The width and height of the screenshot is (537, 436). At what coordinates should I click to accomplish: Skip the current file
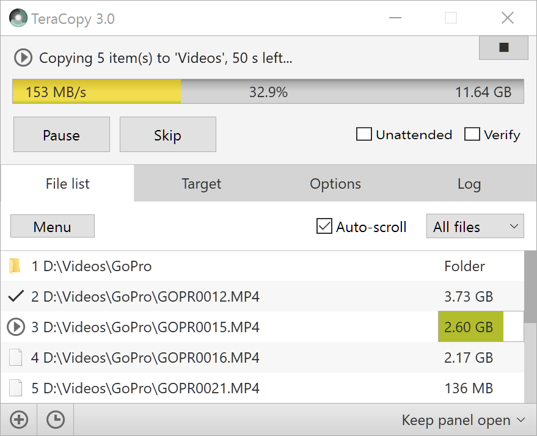(x=167, y=134)
